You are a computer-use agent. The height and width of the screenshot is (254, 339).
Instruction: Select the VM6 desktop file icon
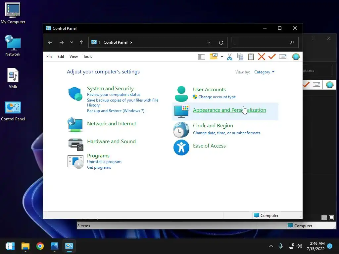coord(13,78)
